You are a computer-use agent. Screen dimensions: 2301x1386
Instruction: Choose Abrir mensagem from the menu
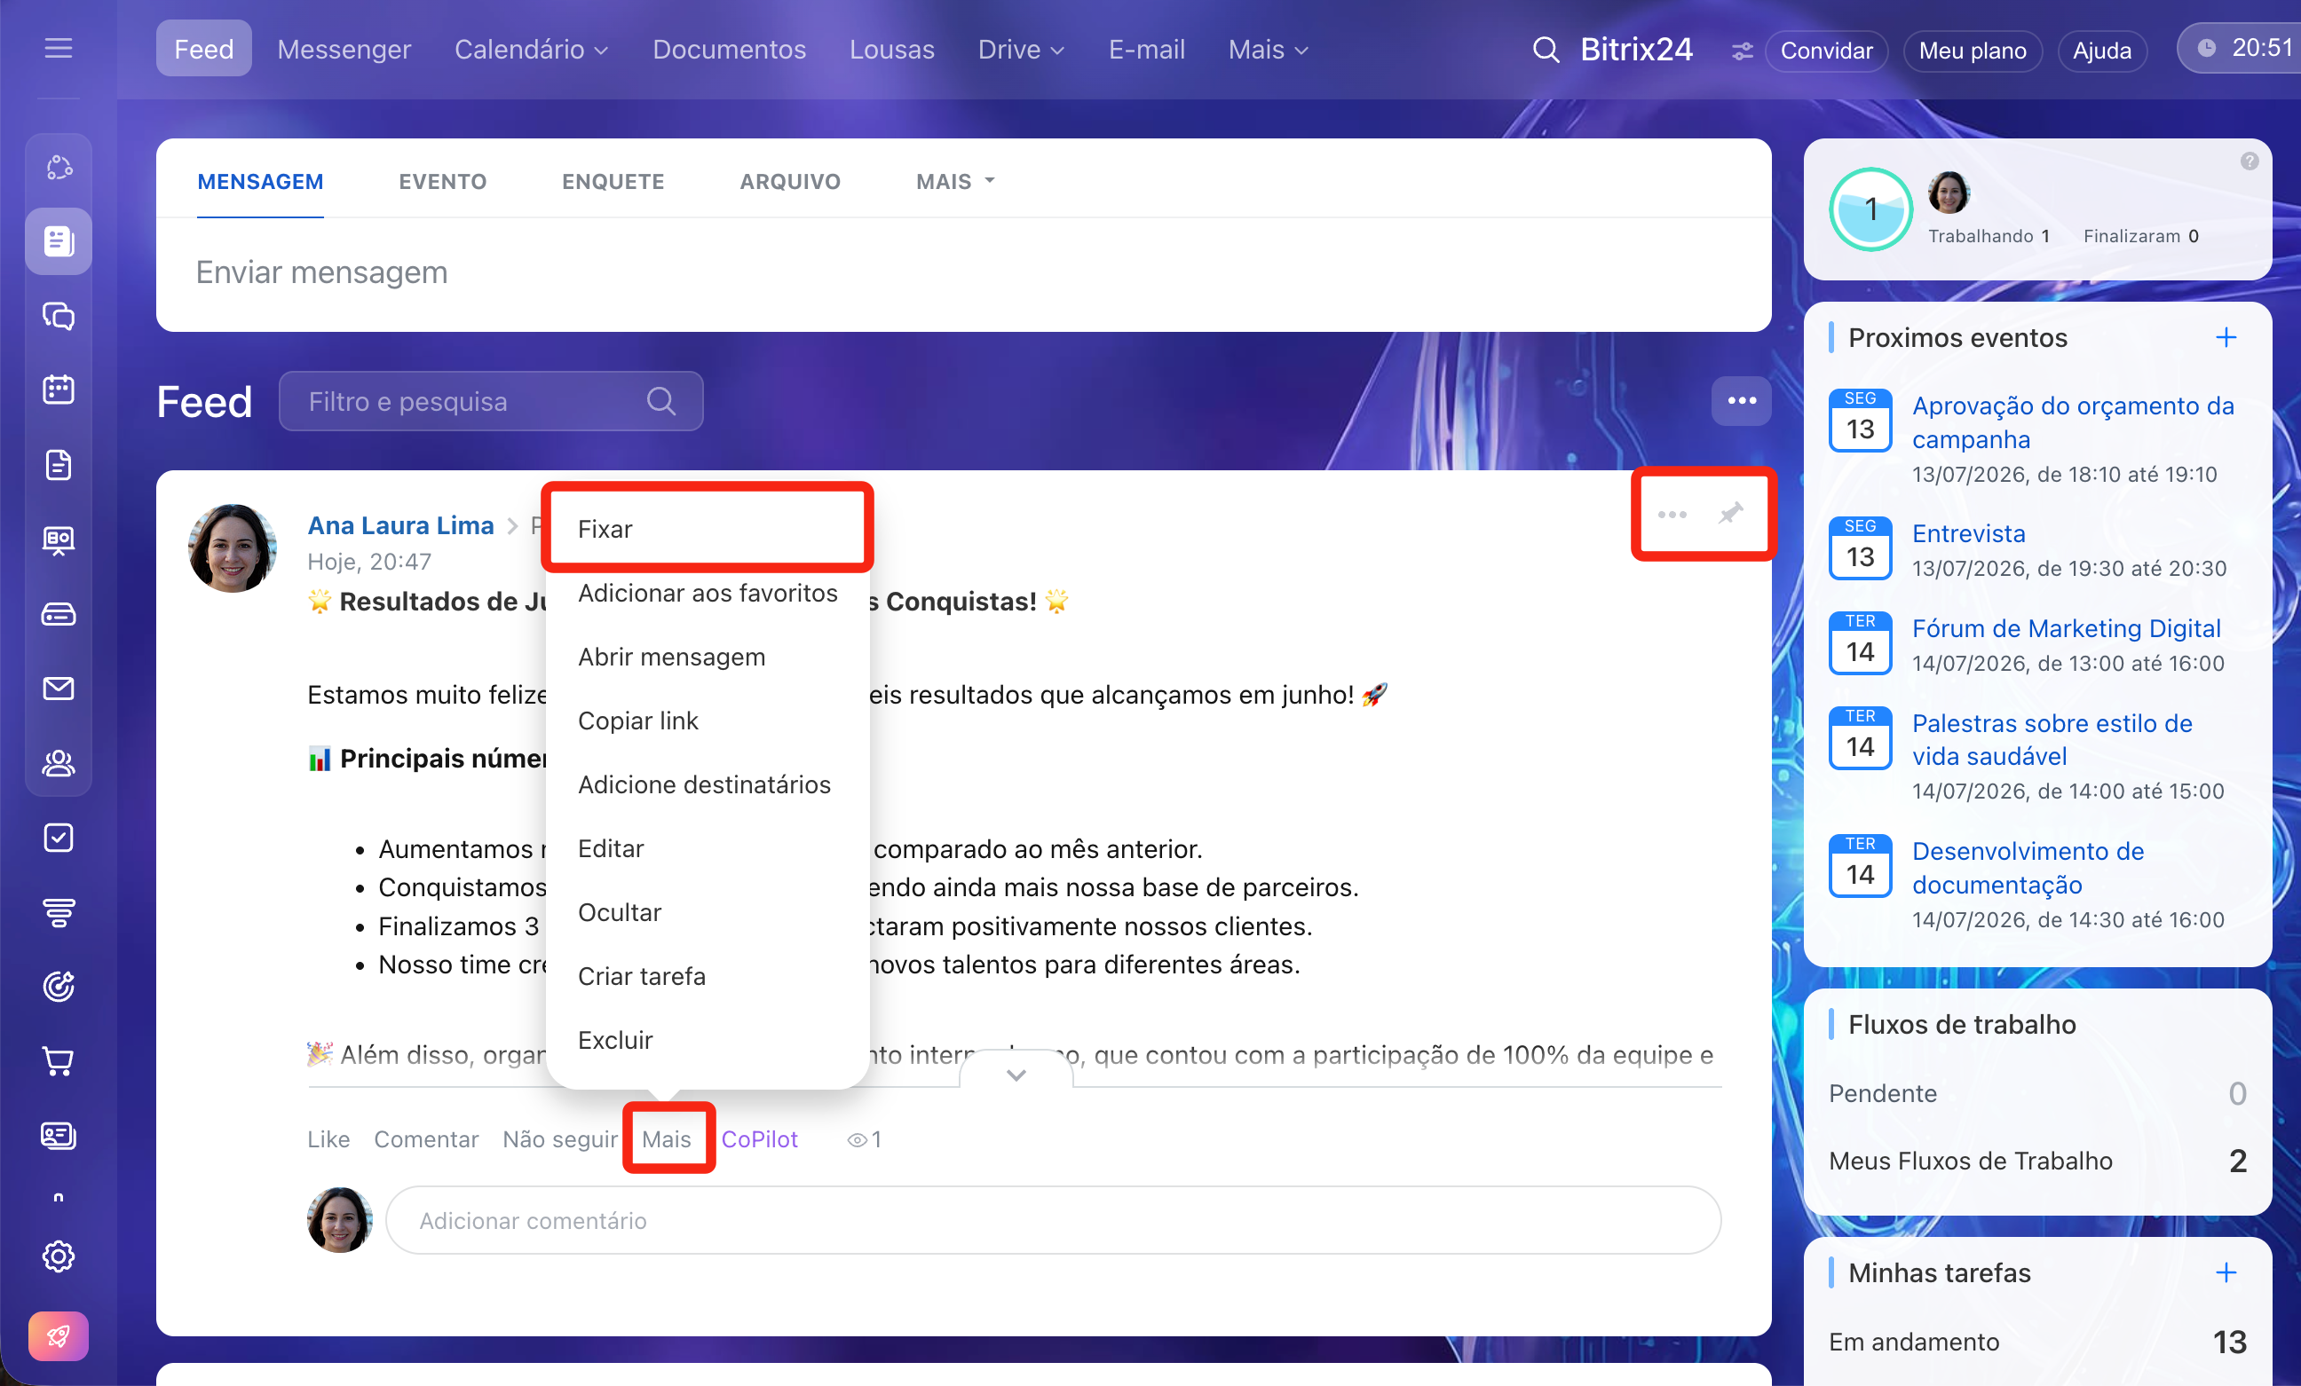tap(708, 658)
